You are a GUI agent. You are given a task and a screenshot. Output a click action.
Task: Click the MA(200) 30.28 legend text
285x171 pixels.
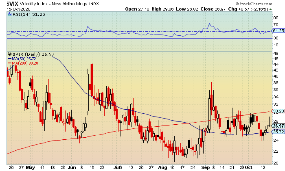[x=25, y=63]
